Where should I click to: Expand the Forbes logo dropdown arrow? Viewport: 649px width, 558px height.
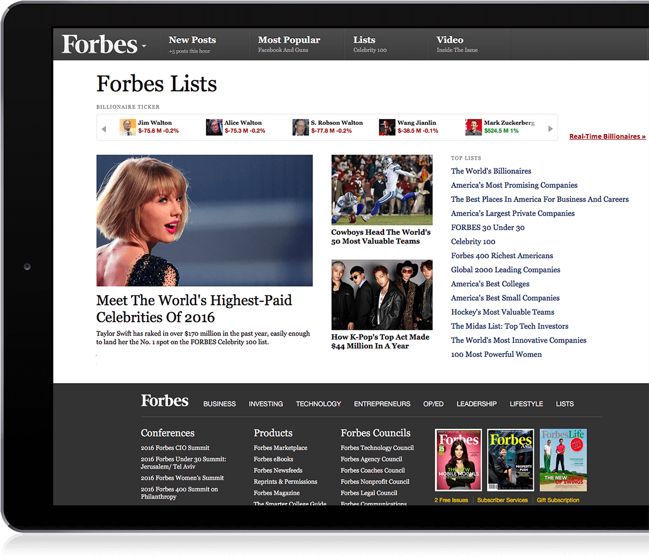[144, 47]
